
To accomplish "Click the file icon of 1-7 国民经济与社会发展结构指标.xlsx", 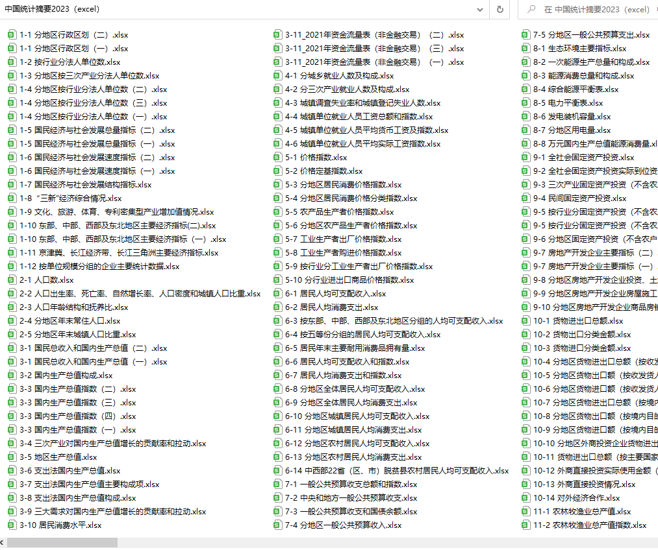I will click(12, 184).
